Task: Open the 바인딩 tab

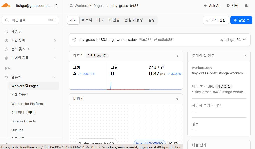Action: coord(114,20)
